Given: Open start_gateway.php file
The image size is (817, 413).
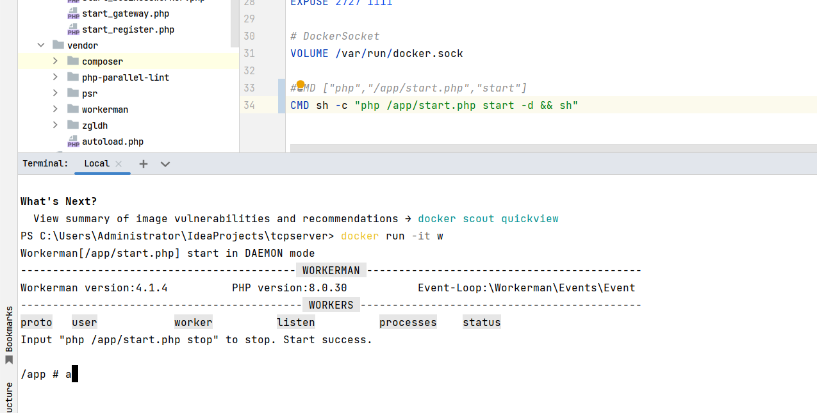Looking at the screenshot, I should point(126,13).
